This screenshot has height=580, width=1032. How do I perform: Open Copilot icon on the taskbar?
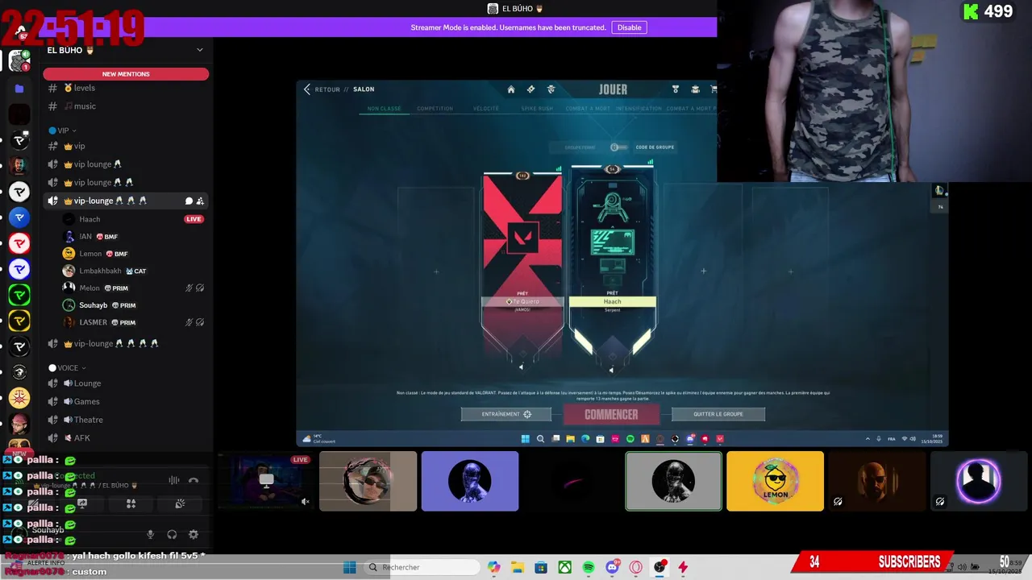coord(493,567)
